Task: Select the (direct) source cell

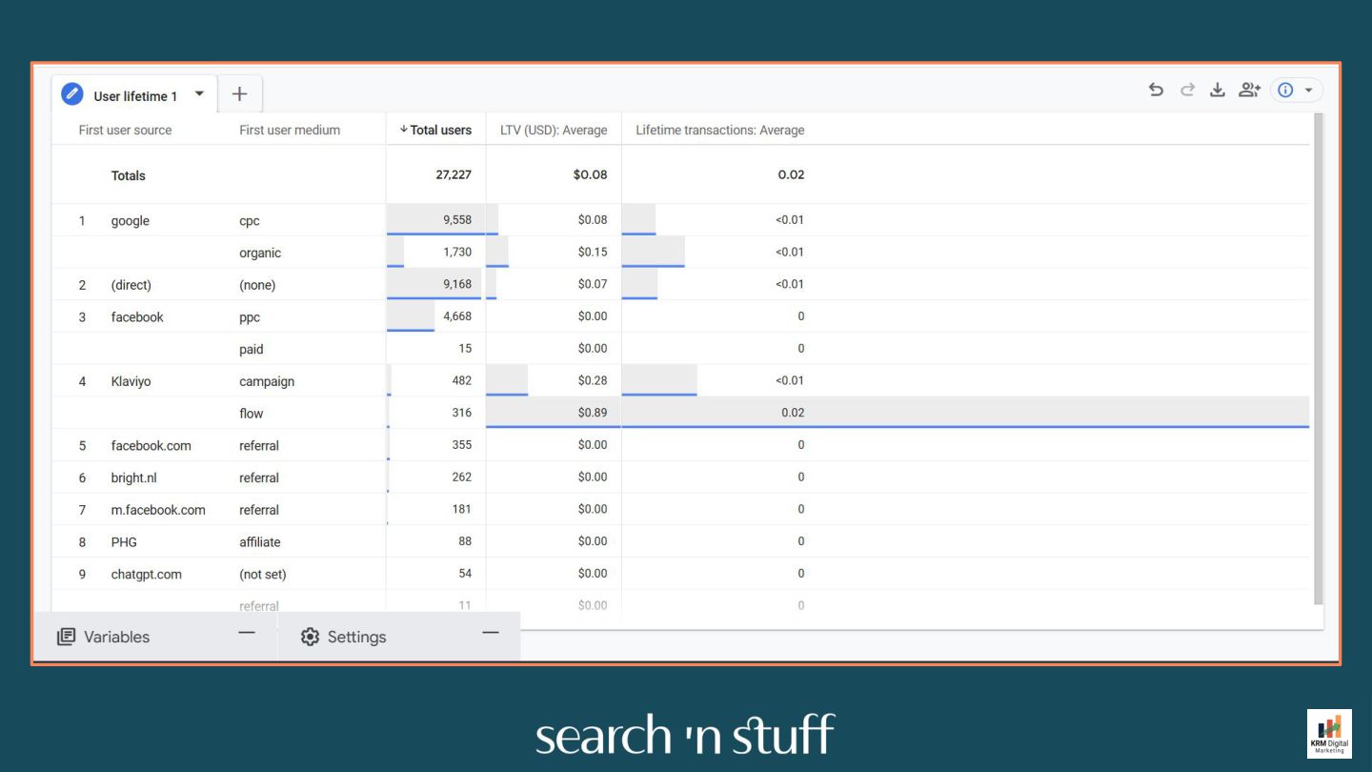Action: point(131,285)
